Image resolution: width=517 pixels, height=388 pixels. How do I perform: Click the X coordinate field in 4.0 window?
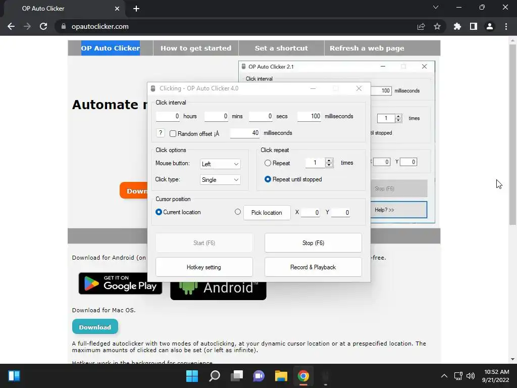310,213
